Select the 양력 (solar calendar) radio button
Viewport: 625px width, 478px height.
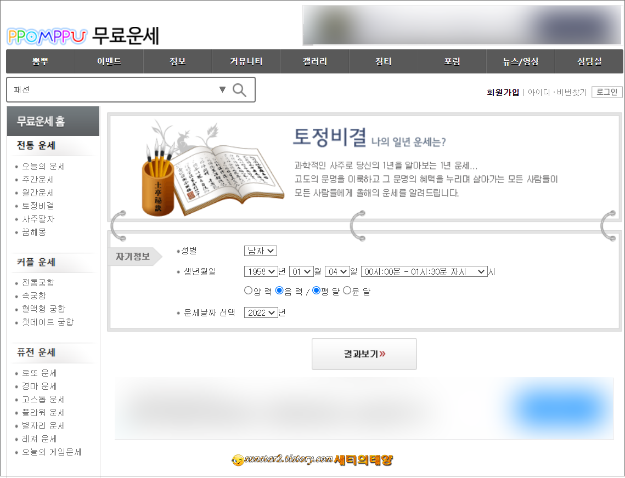coord(248,291)
